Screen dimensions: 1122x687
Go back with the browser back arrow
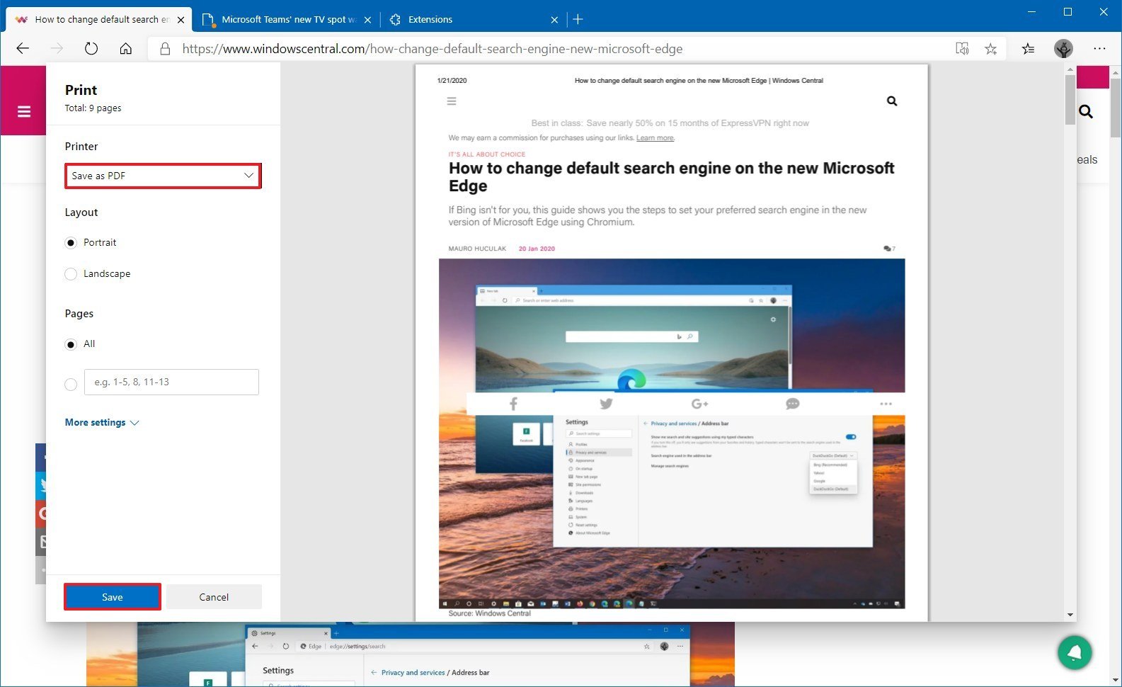coord(23,49)
